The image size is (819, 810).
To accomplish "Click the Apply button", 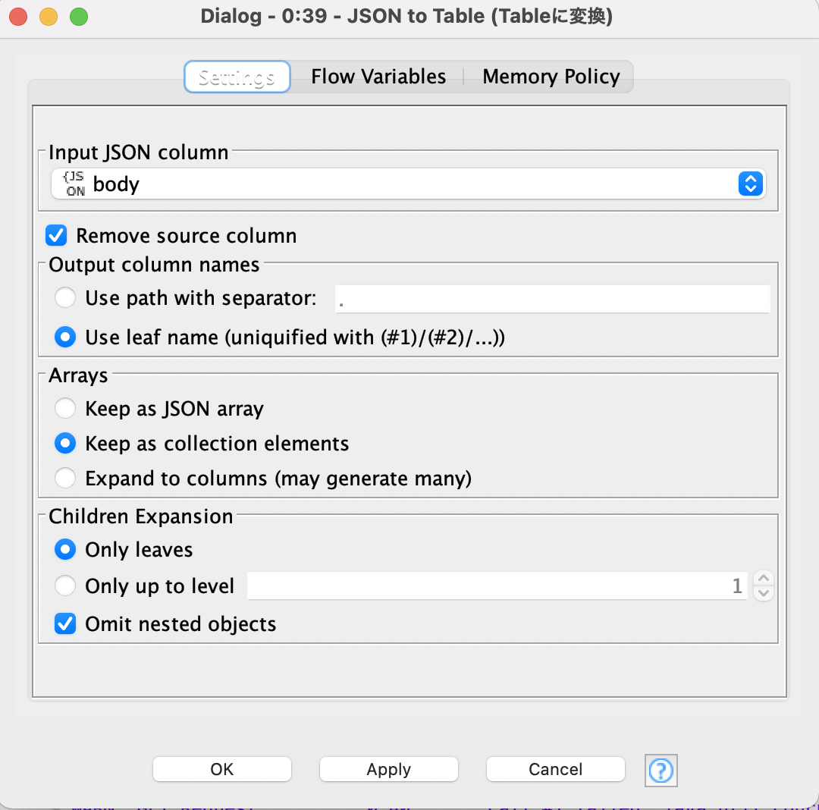I will point(388,769).
